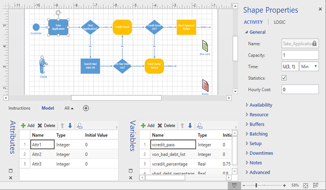Click the presentation mode icon in status bar
The height and width of the screenshot is (190, 326).
click(x=234, y=185)
